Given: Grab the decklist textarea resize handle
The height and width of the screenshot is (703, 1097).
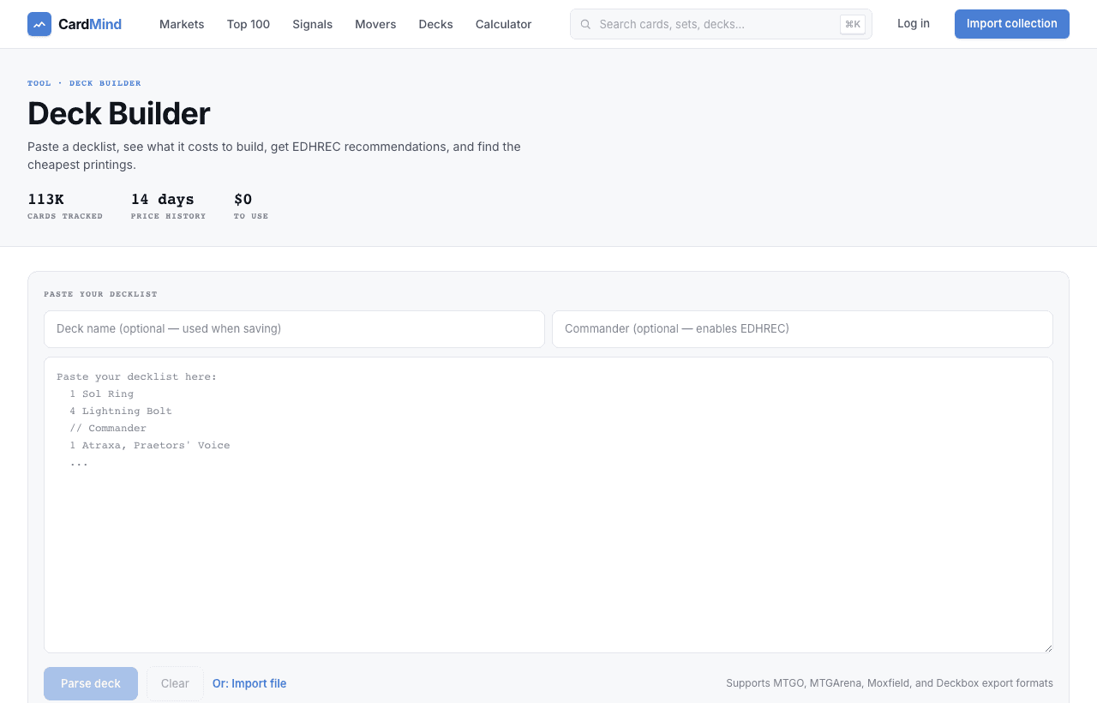Looking at the screenshot, I should click(x=1047, y=647).
